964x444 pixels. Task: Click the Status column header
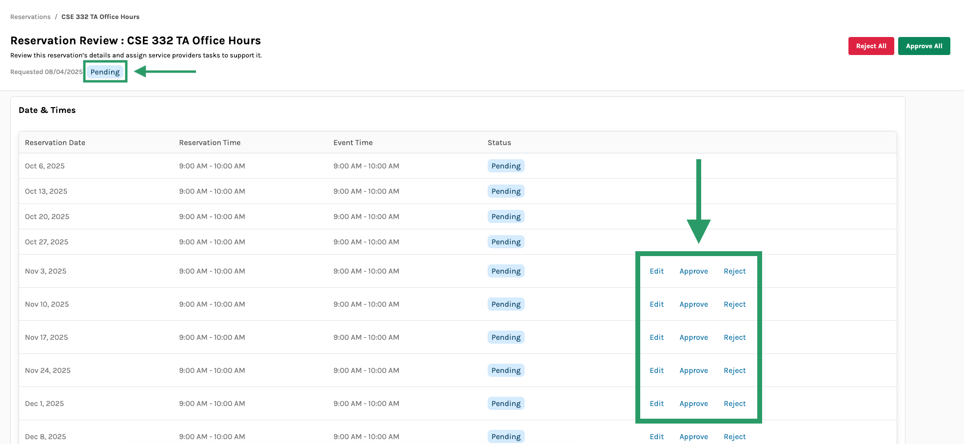click(499, 143)
